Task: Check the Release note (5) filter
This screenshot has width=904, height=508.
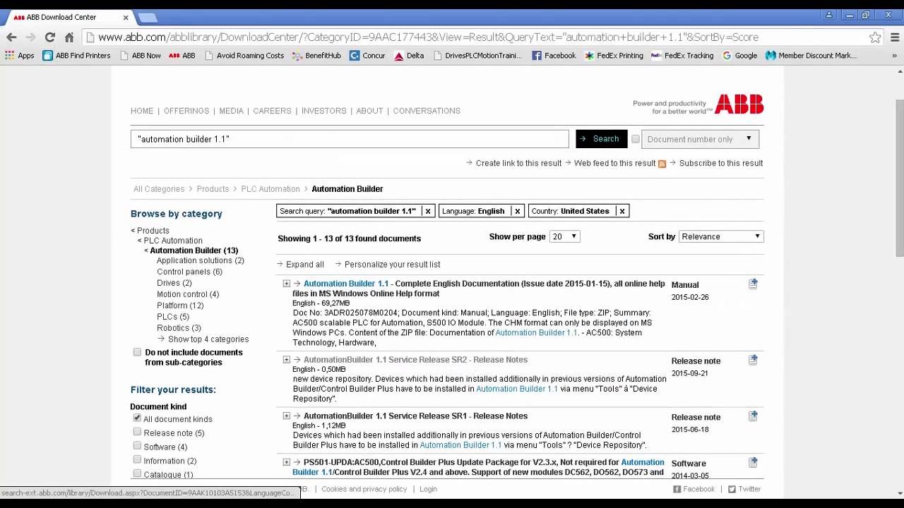Action: point(137,432)
